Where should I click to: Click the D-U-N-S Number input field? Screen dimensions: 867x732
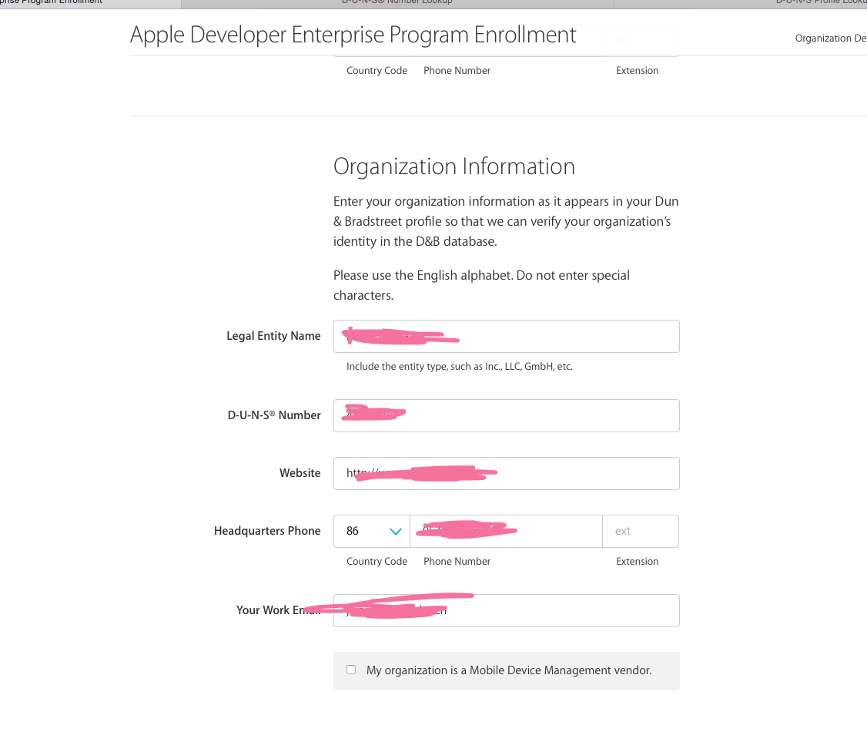point(506,415)
